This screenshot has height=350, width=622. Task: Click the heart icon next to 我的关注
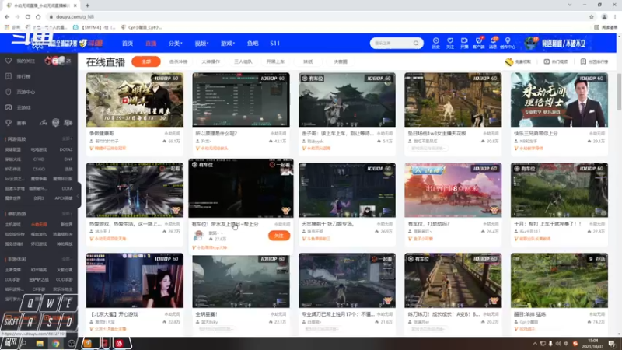(9, 61)
